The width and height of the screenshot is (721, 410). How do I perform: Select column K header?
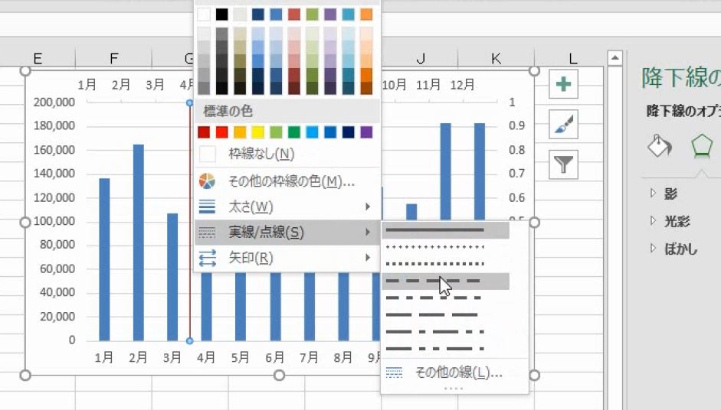[x=497, y=58]
